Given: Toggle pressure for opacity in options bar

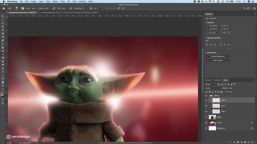Looking at the screenshot, I should [x=54, y=8].
